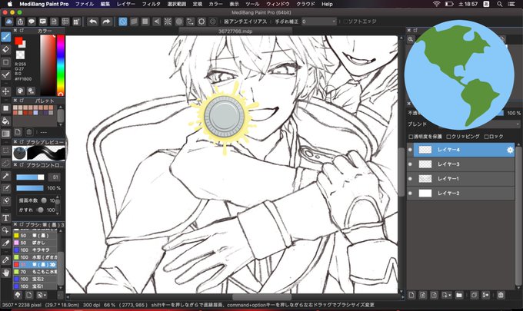The image size is (523, 311).
Task: Open the color palette wheel icon
Action: click(x=20, y=91)
